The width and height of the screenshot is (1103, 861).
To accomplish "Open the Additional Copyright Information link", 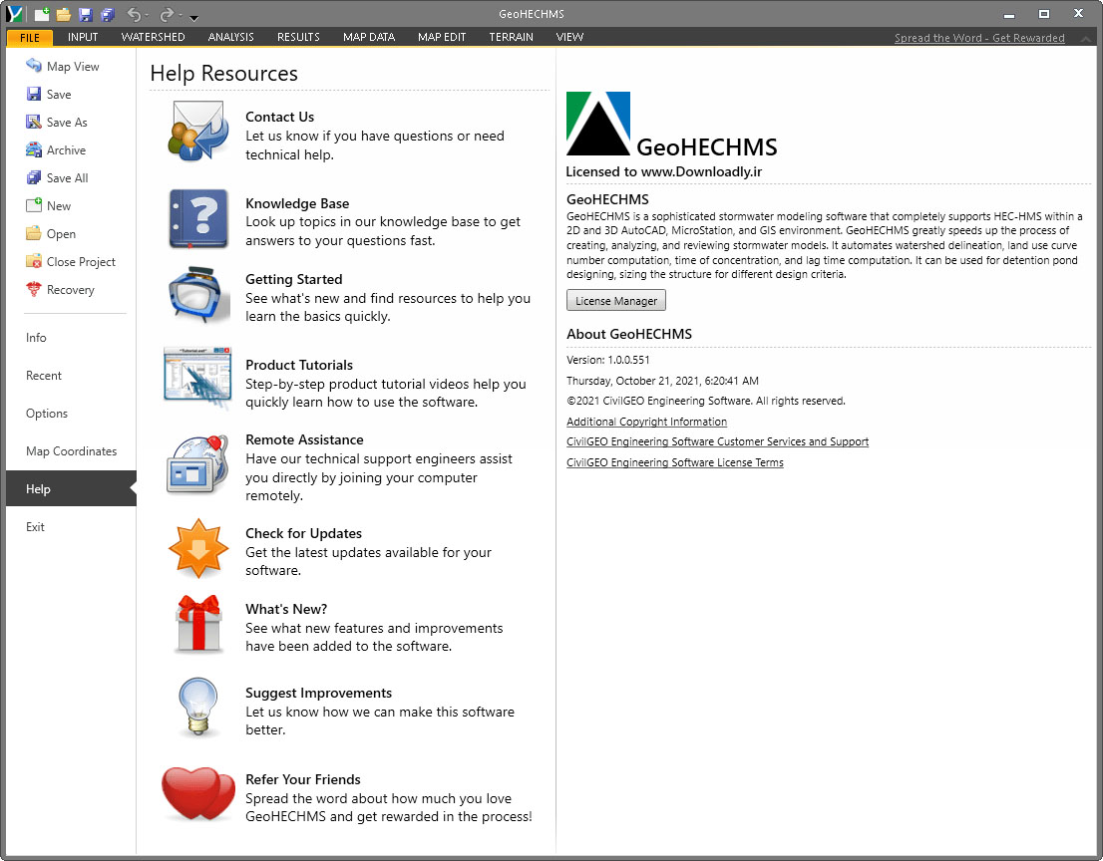I will pyautogui.click(x=646, y=422).
